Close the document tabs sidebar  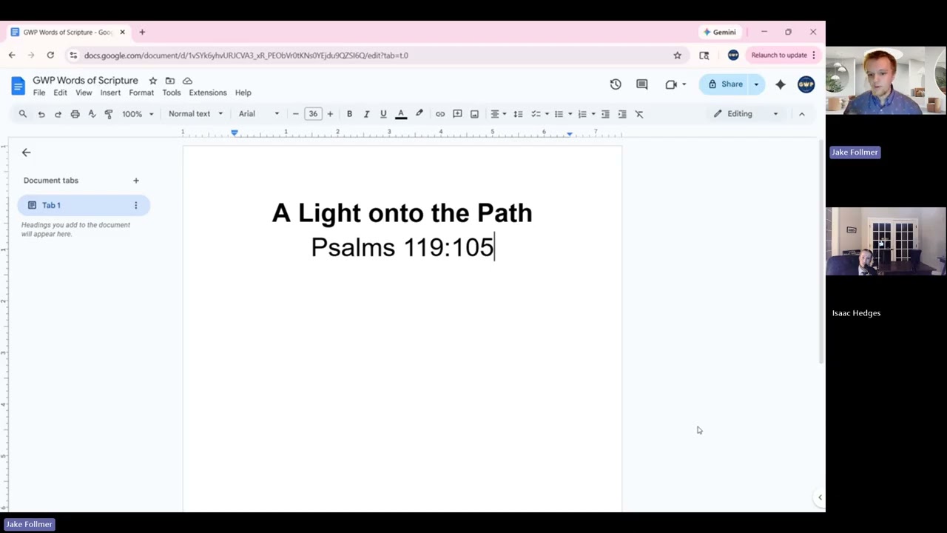tap(26, 152)
